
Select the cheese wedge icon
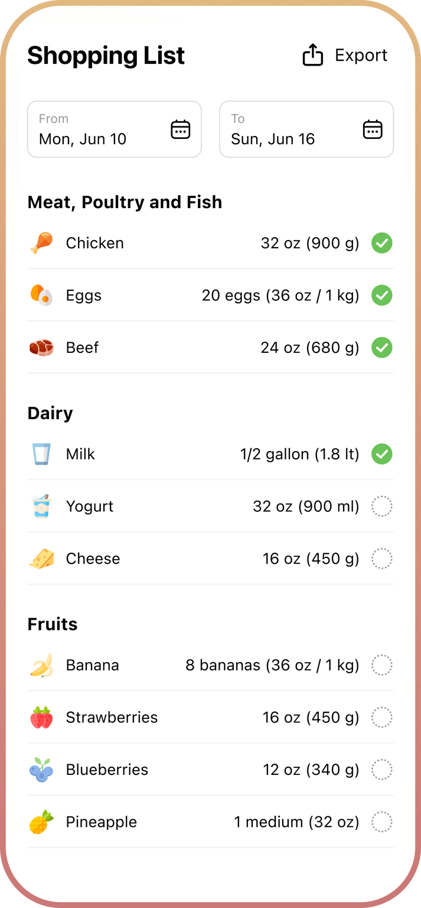click(40, 558)
